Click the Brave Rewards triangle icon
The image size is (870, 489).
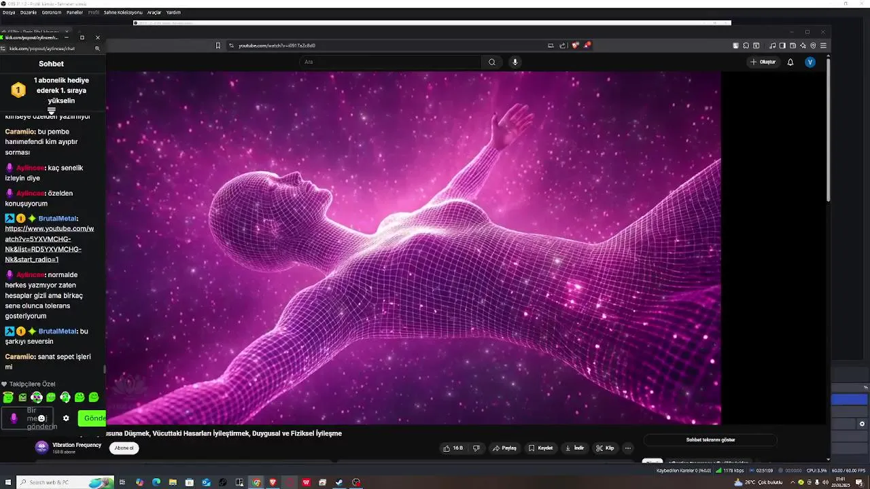coord(587,46)
